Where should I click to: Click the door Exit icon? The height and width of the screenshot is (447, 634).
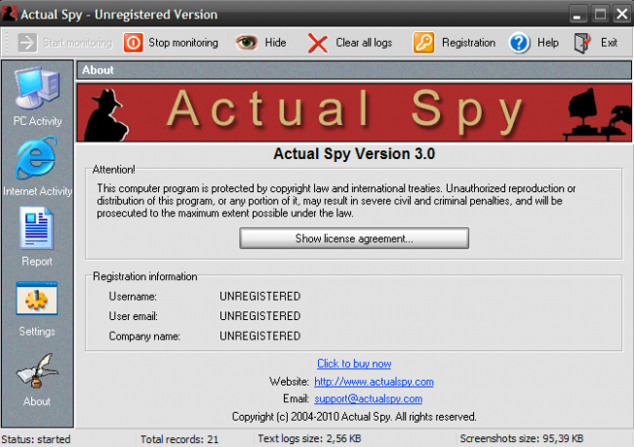pyautogui.click(x=582, y=43)
